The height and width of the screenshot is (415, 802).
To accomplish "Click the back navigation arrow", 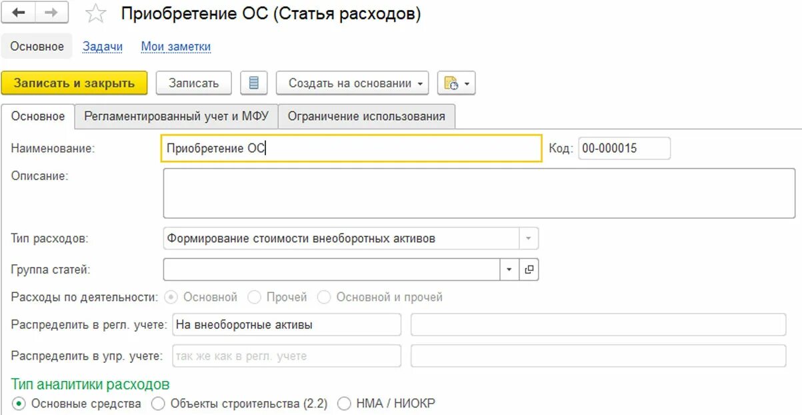I will coord(19,13).
